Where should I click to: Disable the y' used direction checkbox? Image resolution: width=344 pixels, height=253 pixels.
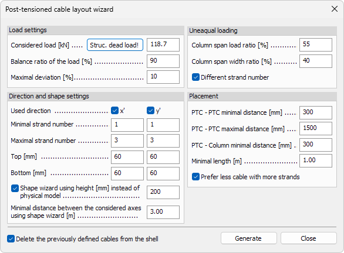click(150, 111)
